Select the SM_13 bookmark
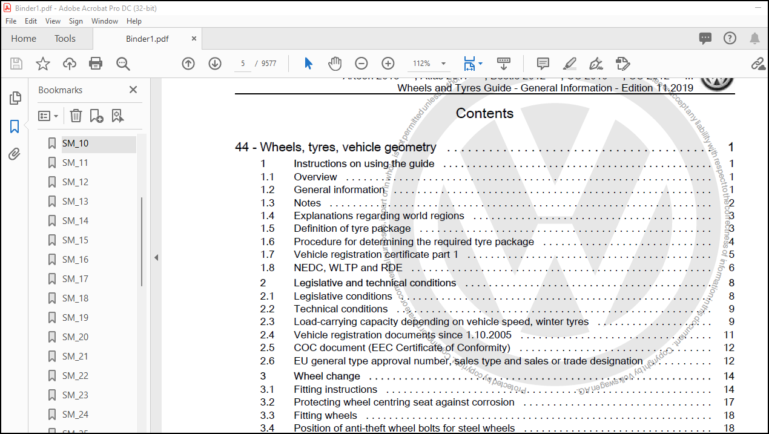The image size is (769, 434). click(x=75, y=202)
